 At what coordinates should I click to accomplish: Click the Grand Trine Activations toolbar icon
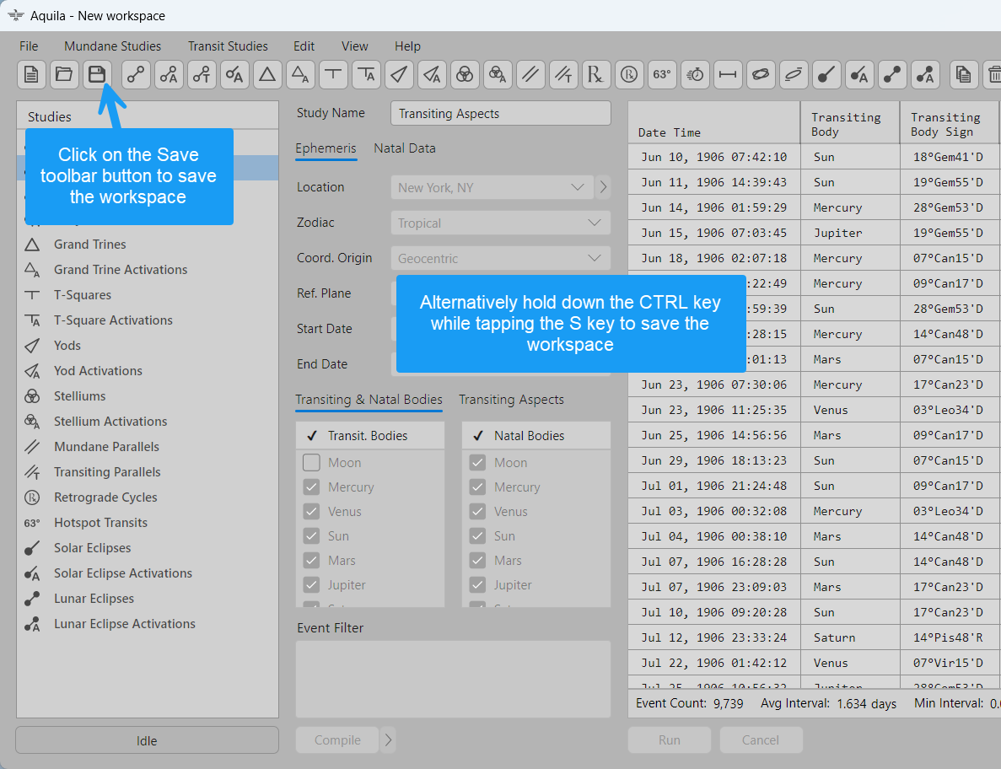pyautogui.click(x=300, y=75)
